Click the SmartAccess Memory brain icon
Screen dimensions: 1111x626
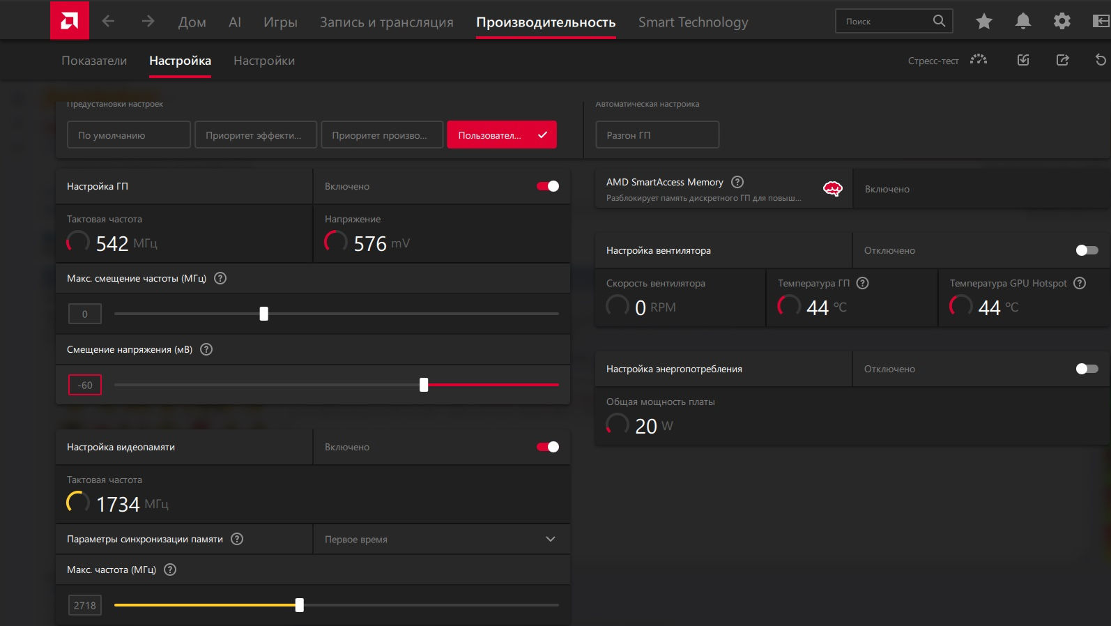coord(833,189)
